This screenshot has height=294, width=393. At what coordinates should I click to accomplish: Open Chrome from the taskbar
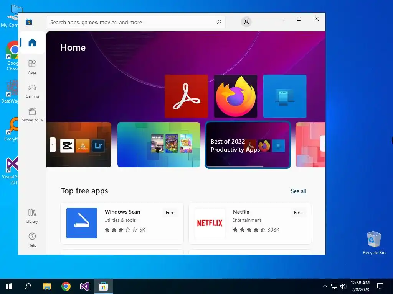point(66,286)
